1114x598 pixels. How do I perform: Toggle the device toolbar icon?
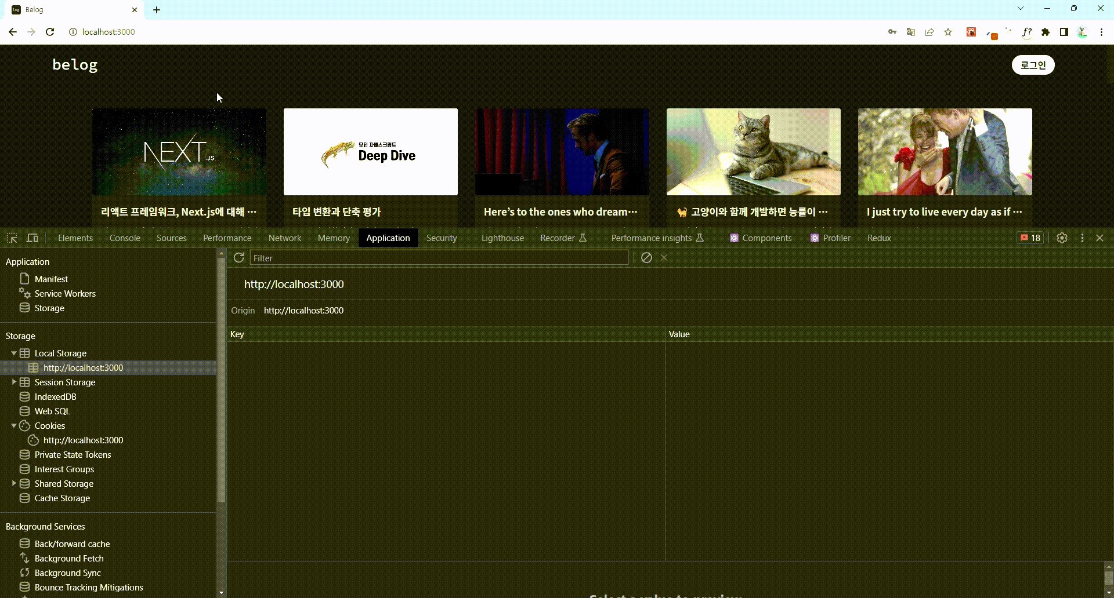pyautogui.click(x=33, y=238)
